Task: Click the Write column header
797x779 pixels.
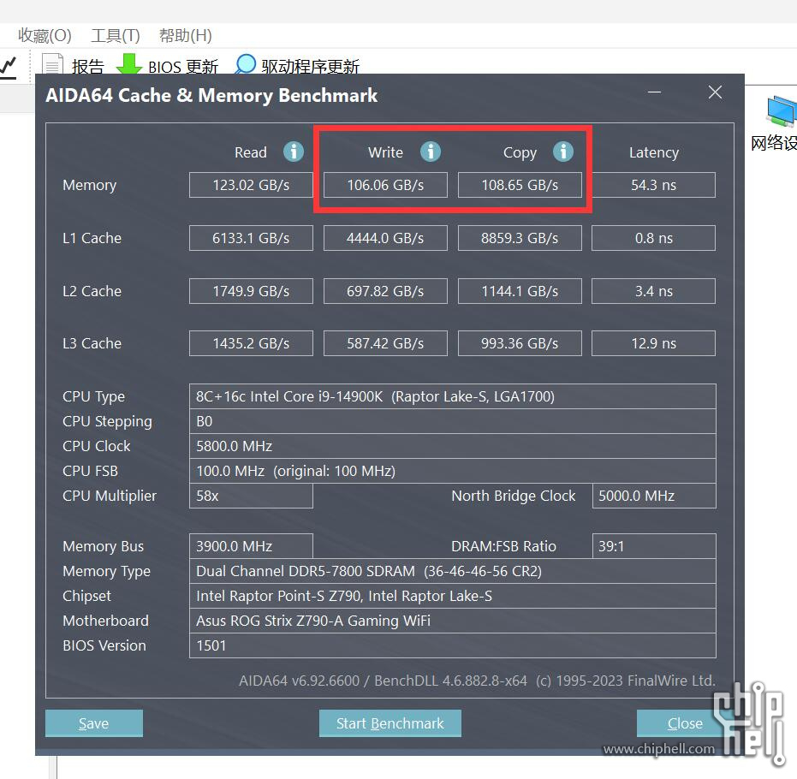Action: point(386,152)
